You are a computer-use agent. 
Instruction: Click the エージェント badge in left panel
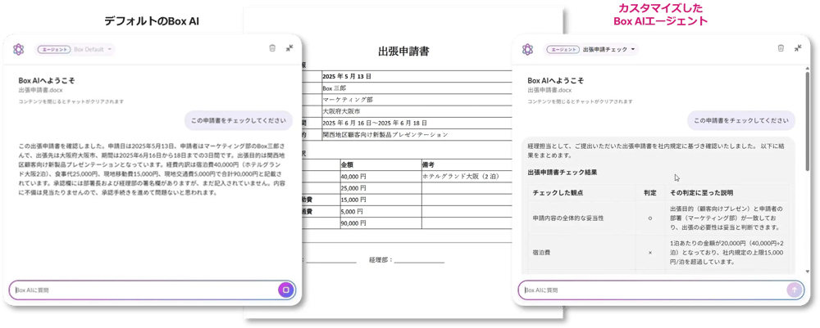(54, 50)
